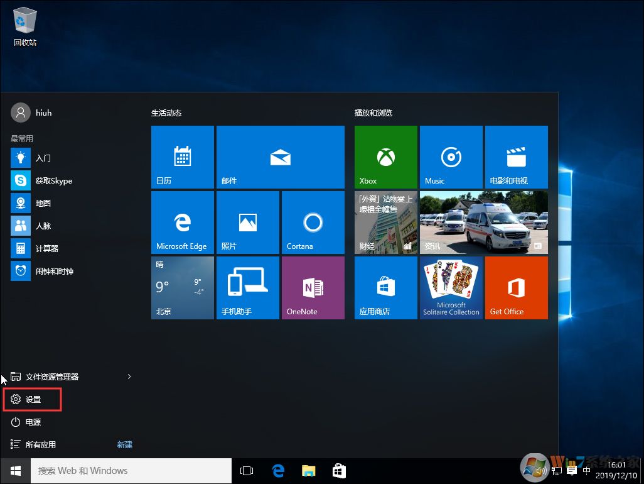Open the 日历 (Calendar) tile
The image size is (644, 484).
(x=182, y=157)
